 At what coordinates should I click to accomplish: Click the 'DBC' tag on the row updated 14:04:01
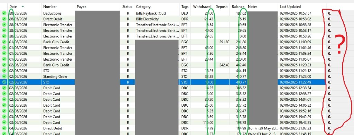click(x=185, y=99)
